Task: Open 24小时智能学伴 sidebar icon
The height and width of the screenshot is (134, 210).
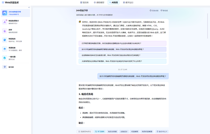Action: click(x=5, y=13)
